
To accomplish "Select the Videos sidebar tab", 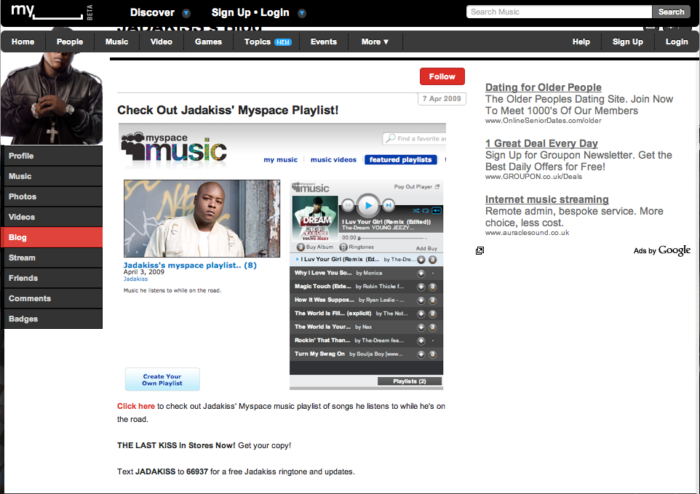I will 53,218.
